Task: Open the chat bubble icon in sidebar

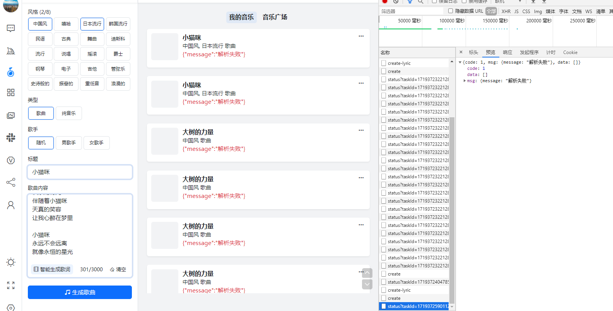Action: [11, 28]
